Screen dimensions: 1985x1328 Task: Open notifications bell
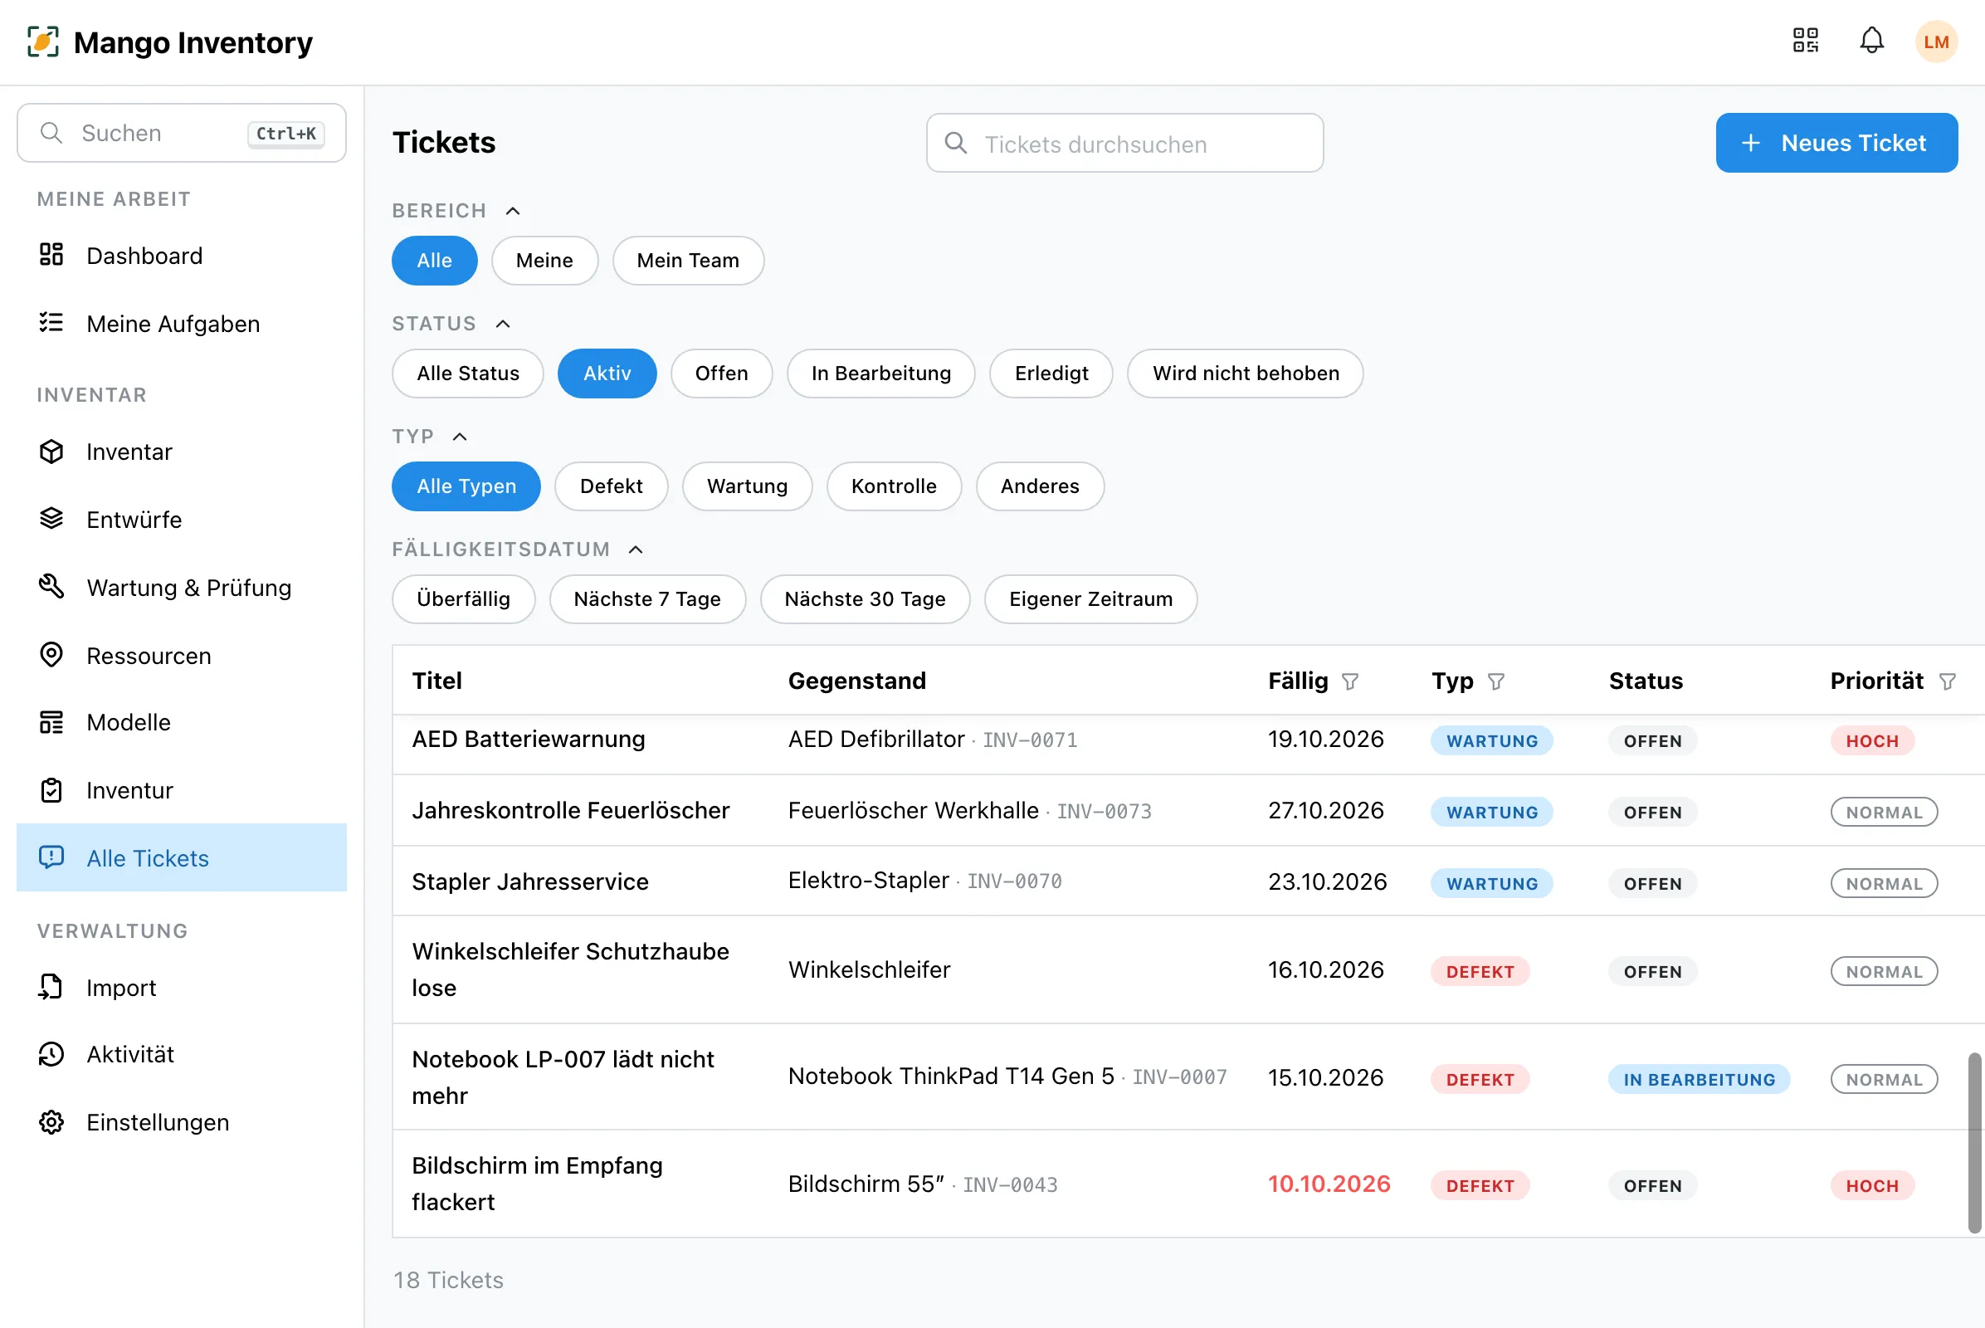coord(1871,41)
